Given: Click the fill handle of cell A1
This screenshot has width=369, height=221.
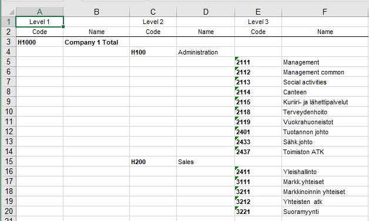Looking at the screenshot, I should (63, 27).
